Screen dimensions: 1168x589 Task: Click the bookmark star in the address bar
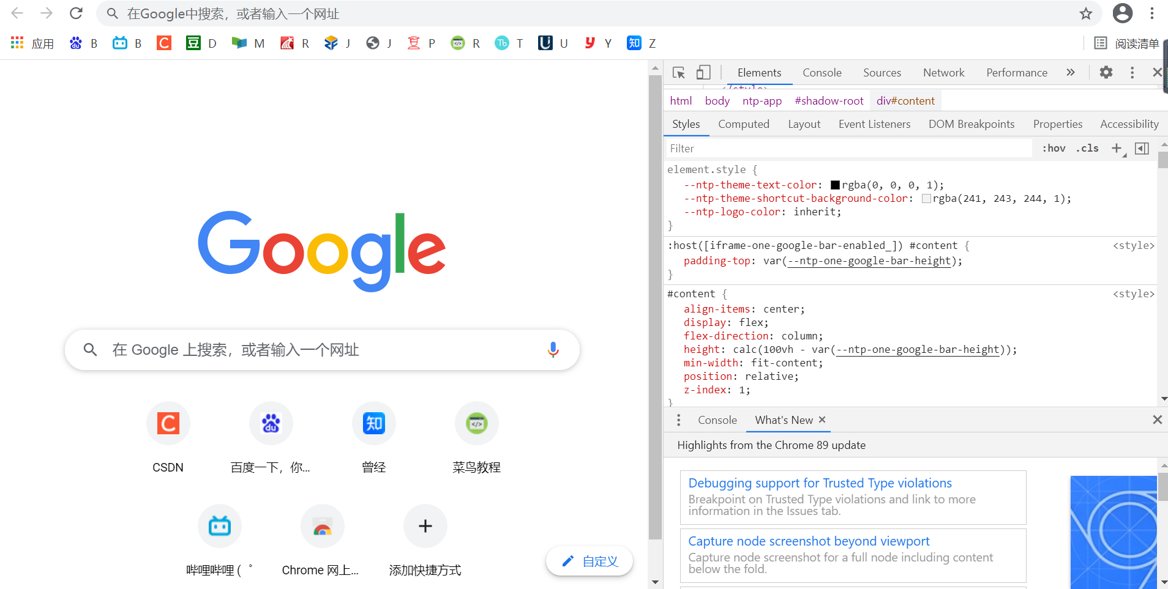pos(1086,13)
